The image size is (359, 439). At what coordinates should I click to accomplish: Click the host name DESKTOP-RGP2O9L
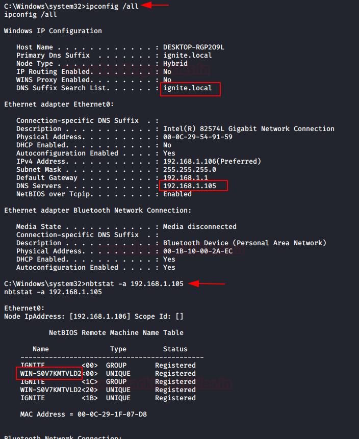[194, 47]
